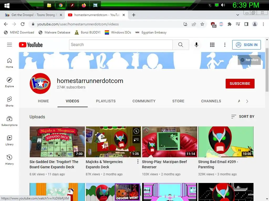Viewport: 269px width, 201px height.
Task: Open the COMMUNITY tab
Action: point(144,101)
